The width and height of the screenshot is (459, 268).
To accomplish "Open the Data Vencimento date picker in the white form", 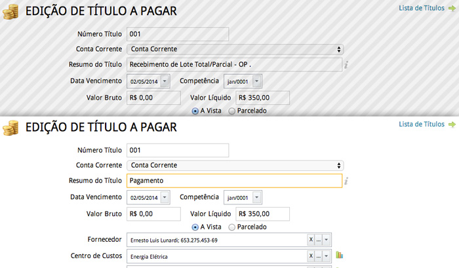I will point(164,197).
